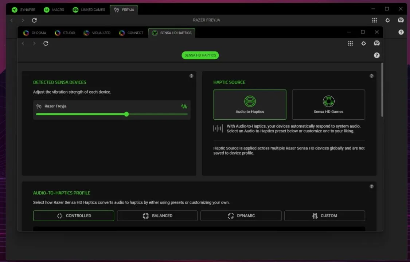The width and height of the screenshot is (410, 262).
Task: Choose the Controlled haptics preset
Action: tap(73, 216)
